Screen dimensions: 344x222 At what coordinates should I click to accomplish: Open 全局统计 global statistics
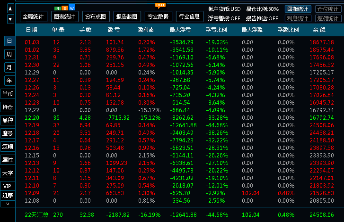(33, 16)
